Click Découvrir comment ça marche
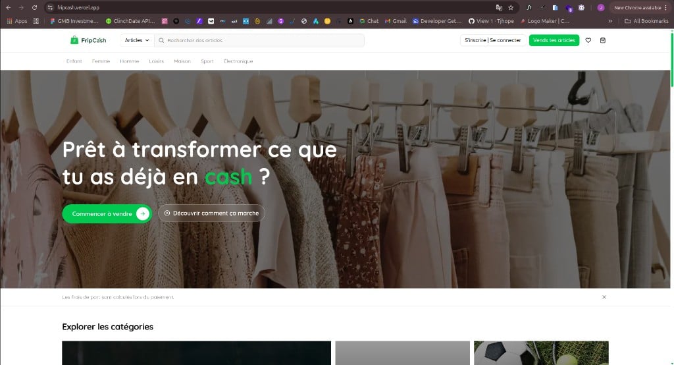Viewport: 674px width, 365px height. tap(211, 213)
